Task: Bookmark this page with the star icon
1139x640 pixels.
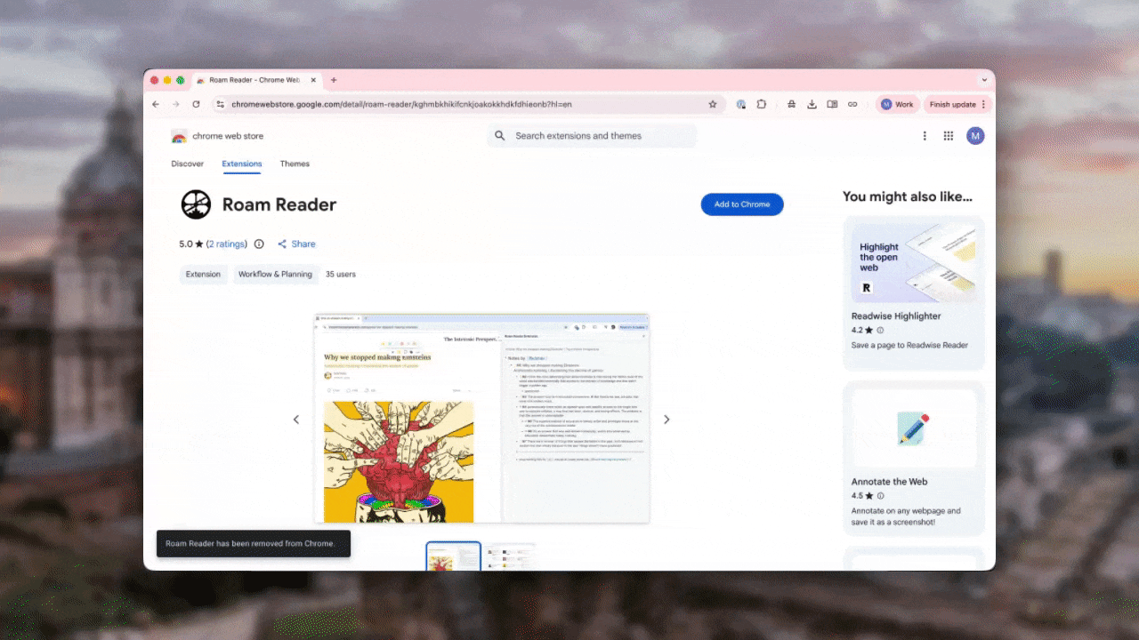Action: tap(712, 104)
